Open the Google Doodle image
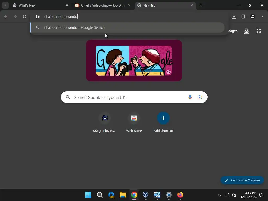Image resolution: width=268 pixels, height=201 pixels. pos(134,60)
